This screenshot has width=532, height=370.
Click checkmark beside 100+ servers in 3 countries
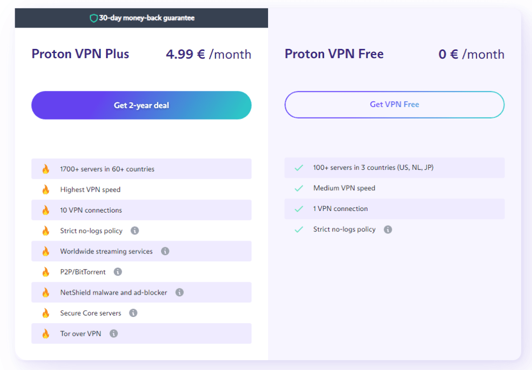tap(299, 168)
